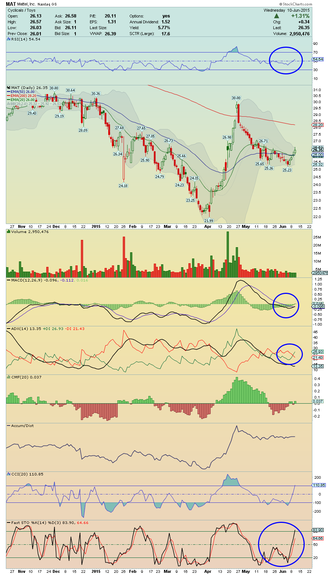328x575 pixels.
Task: Click the CCI(20) 110.85 panel title
Action: (27, 474)
